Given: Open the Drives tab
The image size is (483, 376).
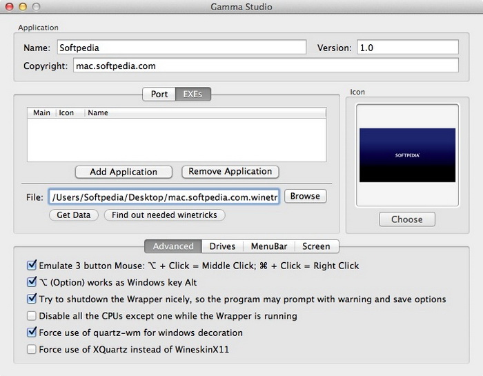Looking at the screenshot, I should tap(222, 246).
